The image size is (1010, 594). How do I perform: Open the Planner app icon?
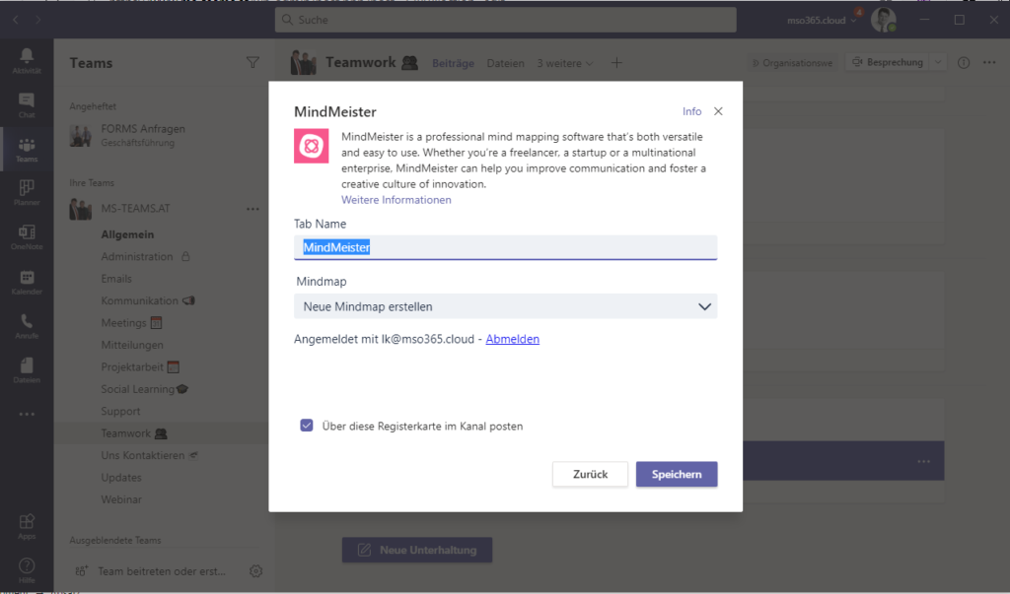[27, 193]
